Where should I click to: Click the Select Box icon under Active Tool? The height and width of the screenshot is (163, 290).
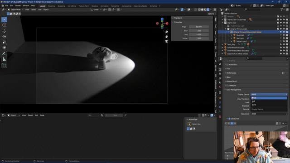coord(189,124)
